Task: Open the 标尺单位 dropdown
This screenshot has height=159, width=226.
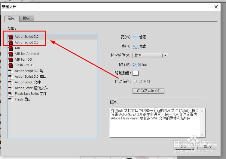Action: coord(150,55)
